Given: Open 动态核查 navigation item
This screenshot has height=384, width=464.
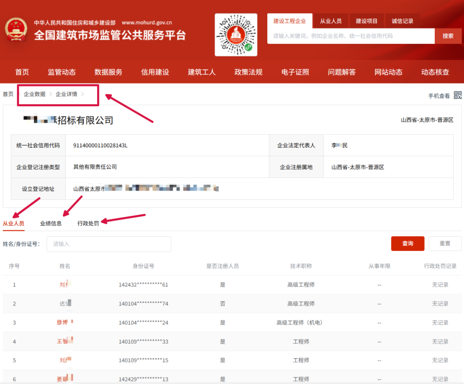Looking at the screenshot, I should 435,72.
